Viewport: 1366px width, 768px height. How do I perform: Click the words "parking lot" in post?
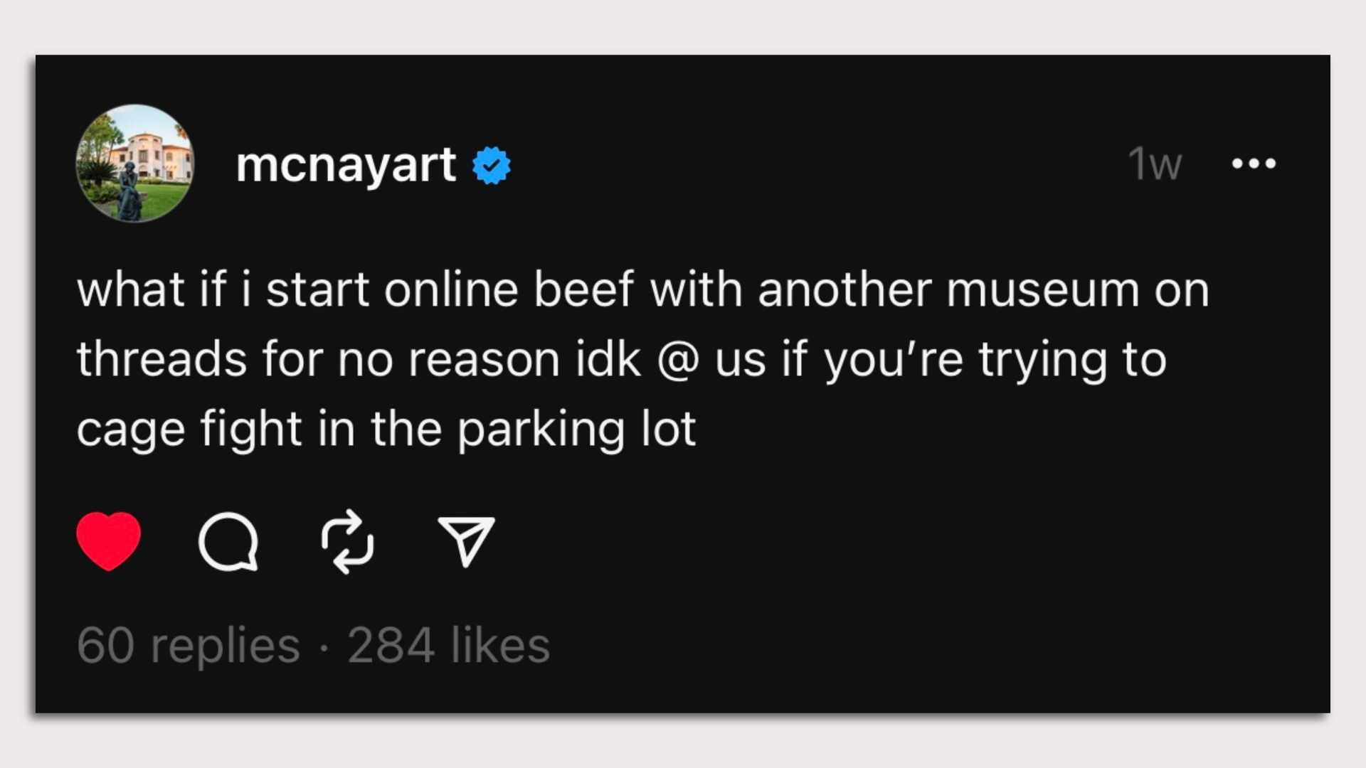(x=576, y=430)
